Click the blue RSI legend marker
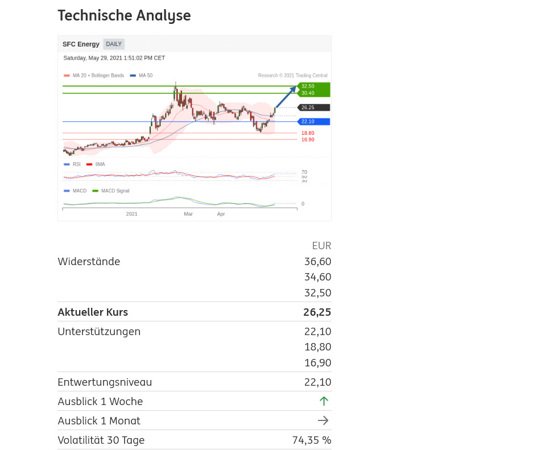Viewport: 541px width, 450px height. 67,164
